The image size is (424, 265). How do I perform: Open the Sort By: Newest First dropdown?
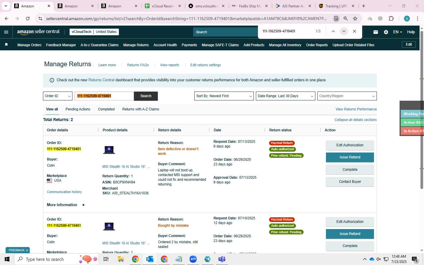point(224,96)
